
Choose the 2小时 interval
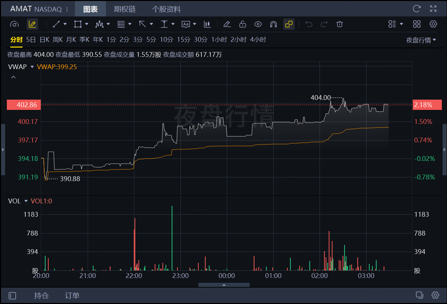(238, 40)
